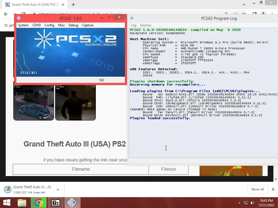
Task: Expand download options for Grand Theft Auto III 7z
Action: (x=58, y=190)
